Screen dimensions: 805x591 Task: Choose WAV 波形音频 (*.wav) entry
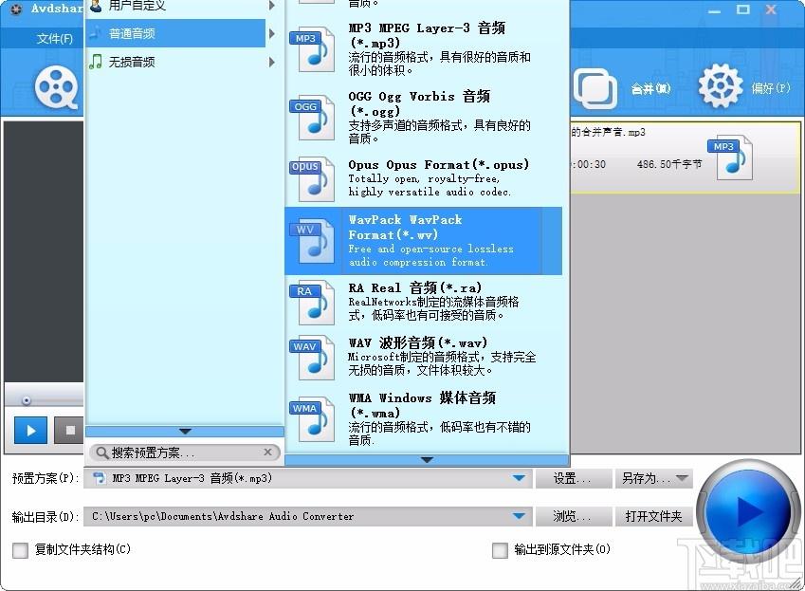click(x=424, y=357)
